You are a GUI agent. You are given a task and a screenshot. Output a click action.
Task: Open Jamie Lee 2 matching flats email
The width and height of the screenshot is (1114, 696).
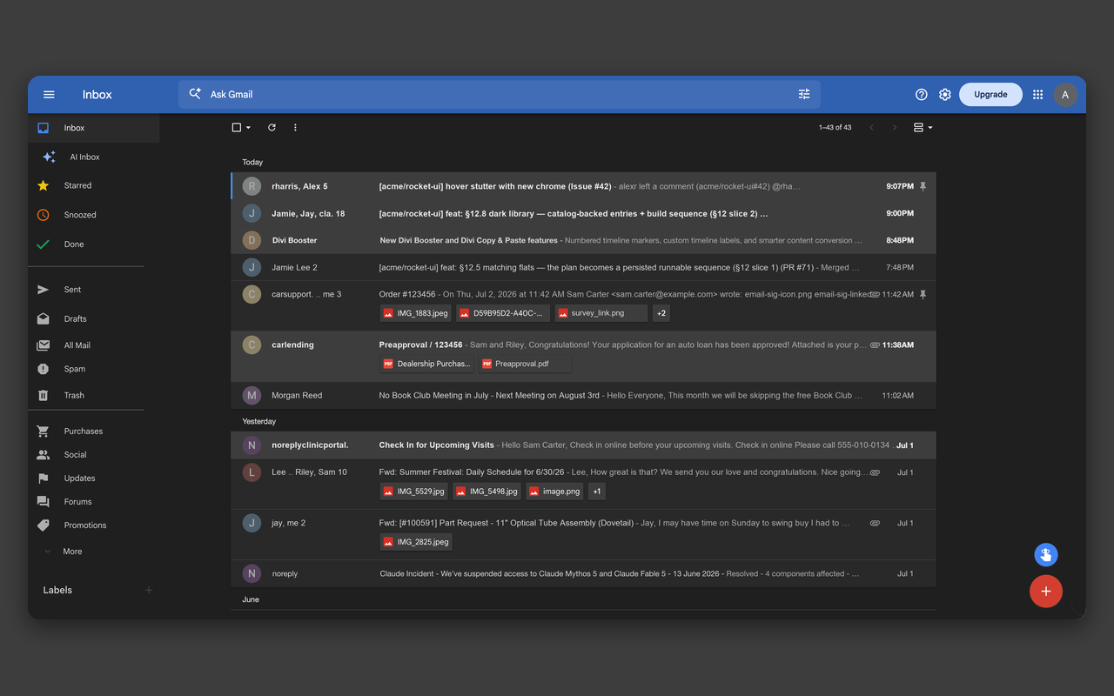point(583,267)
